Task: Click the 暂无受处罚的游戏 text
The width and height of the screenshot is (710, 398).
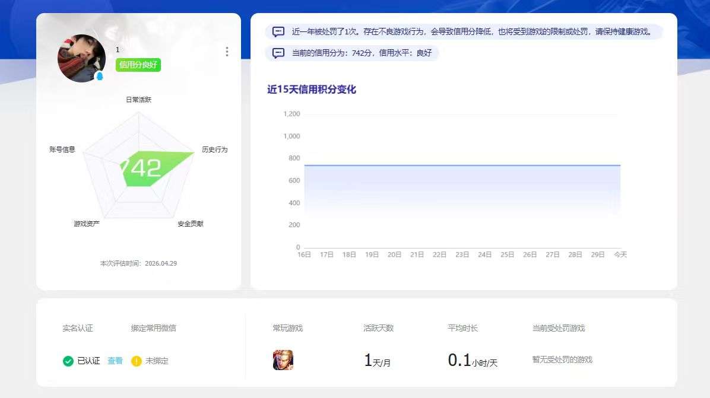Action: pyautogui.click(x=562, y=359)
